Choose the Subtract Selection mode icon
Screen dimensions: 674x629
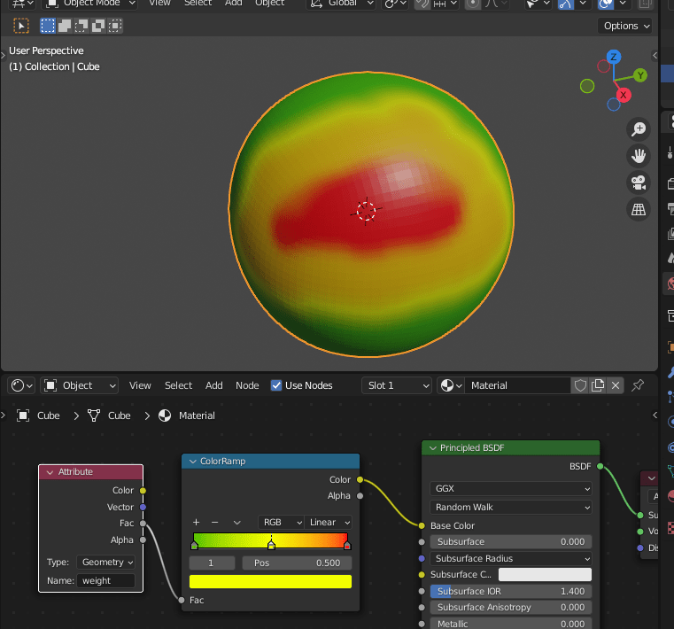[81, 26]
